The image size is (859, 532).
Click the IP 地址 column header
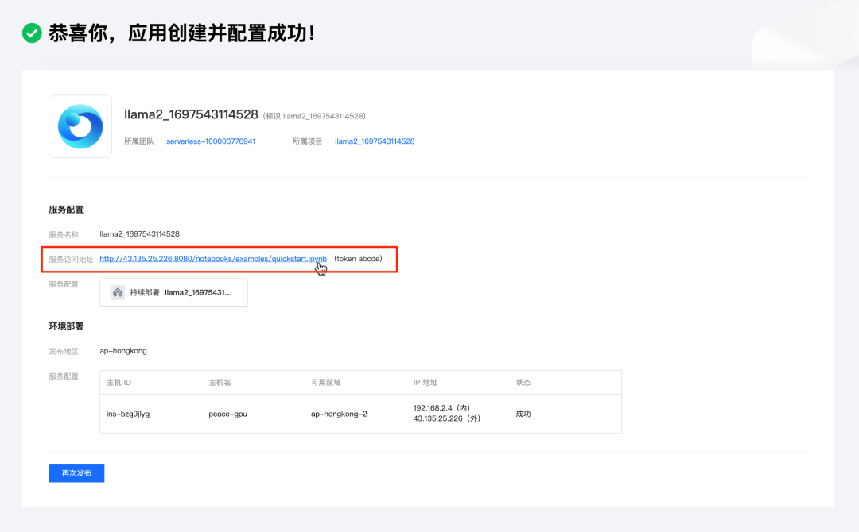pyautogui.click(x=426, y=382)
